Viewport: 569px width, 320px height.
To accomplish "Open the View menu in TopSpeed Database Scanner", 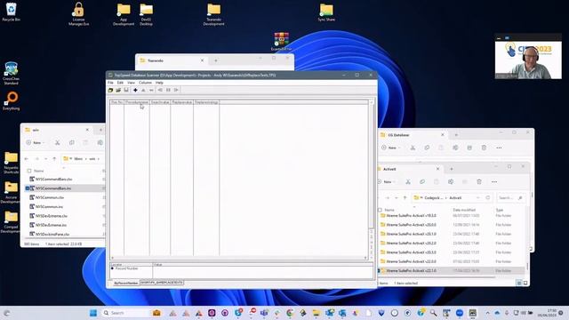I will (131, 83).
